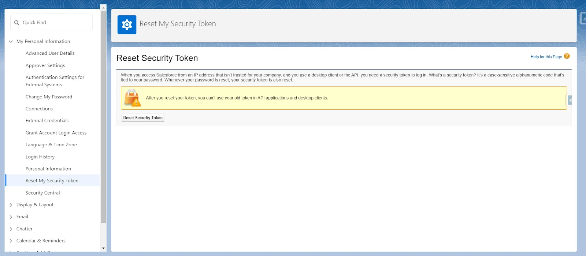The width and height of the screenshot is (586, 256).
Task: Open Help for this Page link
Action: pyautogui.click(x=546, y=57)
